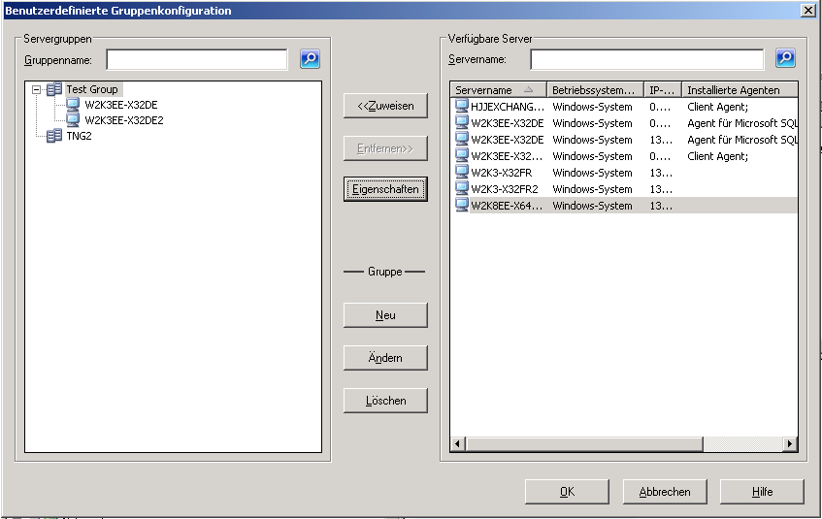Click the Abbrechen button

pos(665,492)
